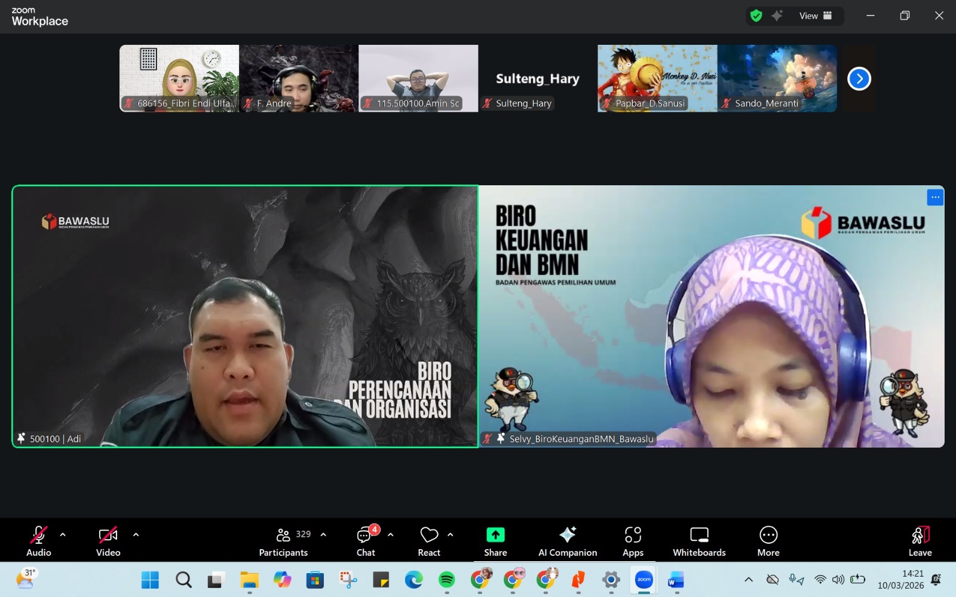Start camera with the Video button

(108, 541)
